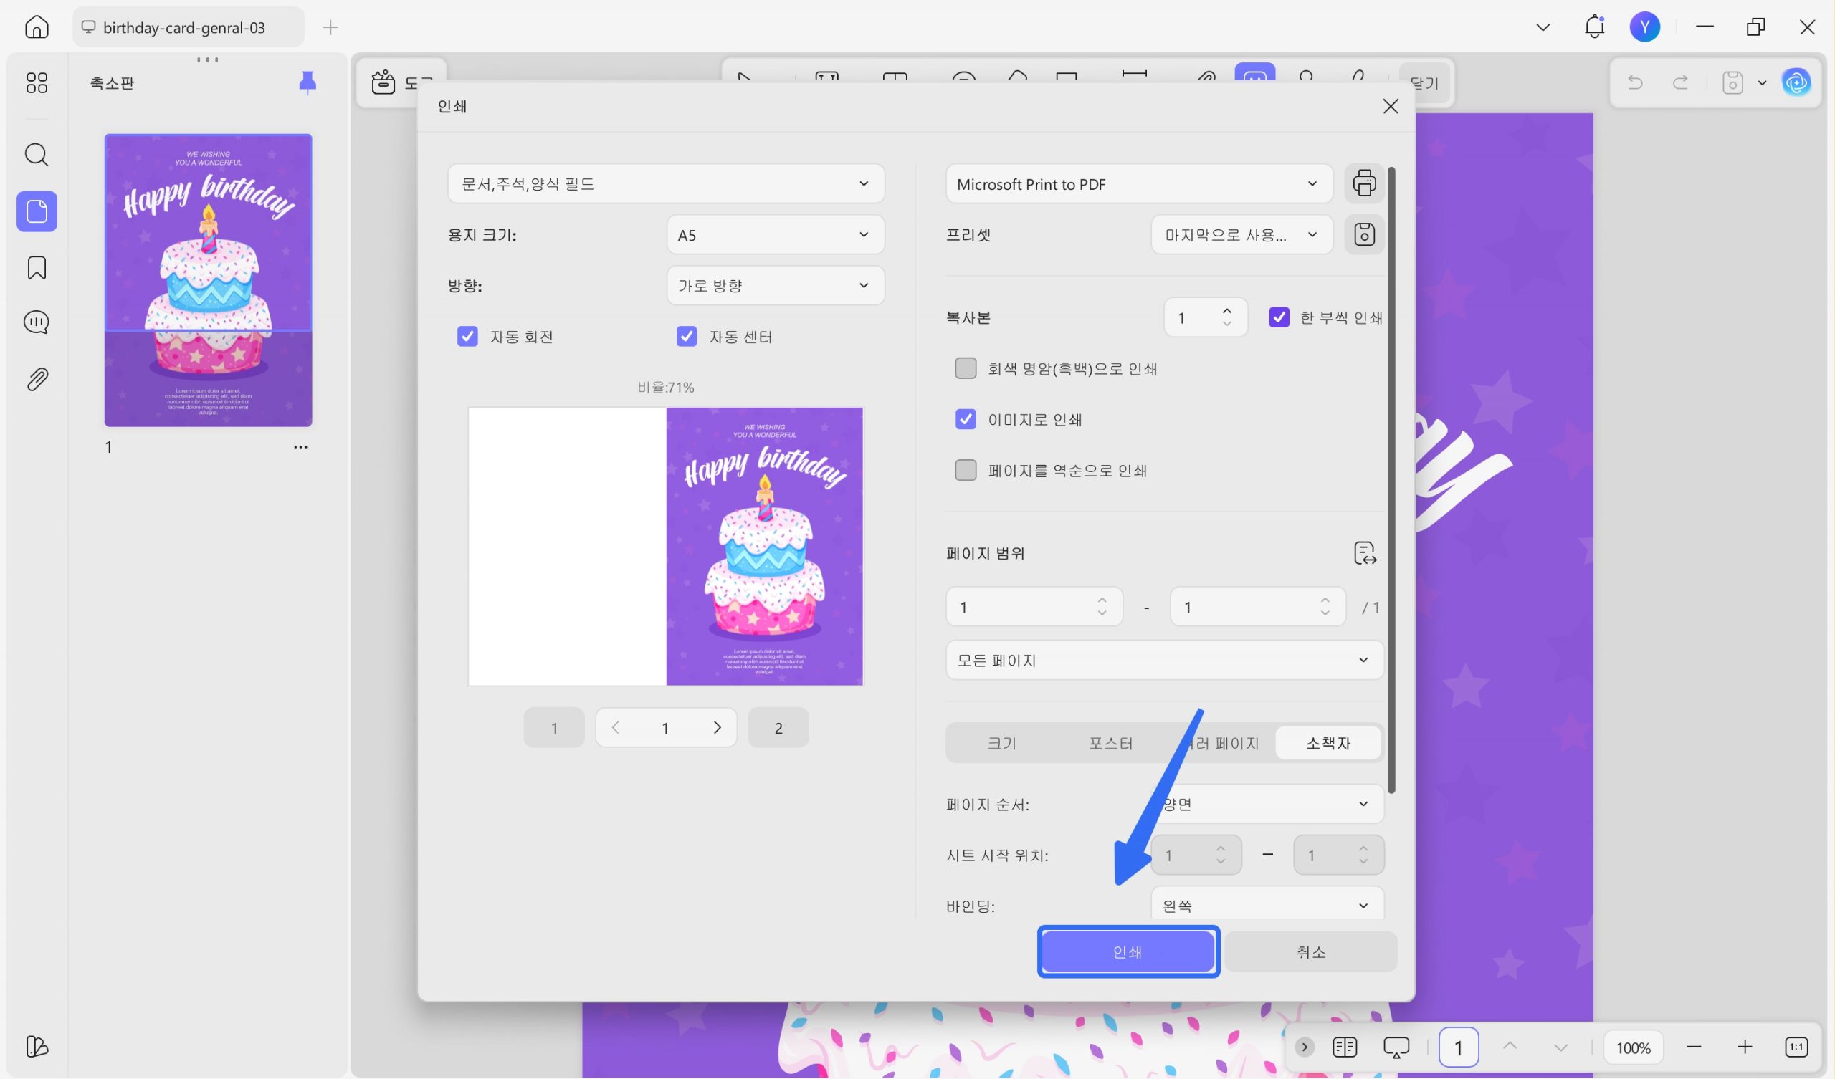Start the slideshow presentation icon

pyautogui.click(x=1395, y=1047)
